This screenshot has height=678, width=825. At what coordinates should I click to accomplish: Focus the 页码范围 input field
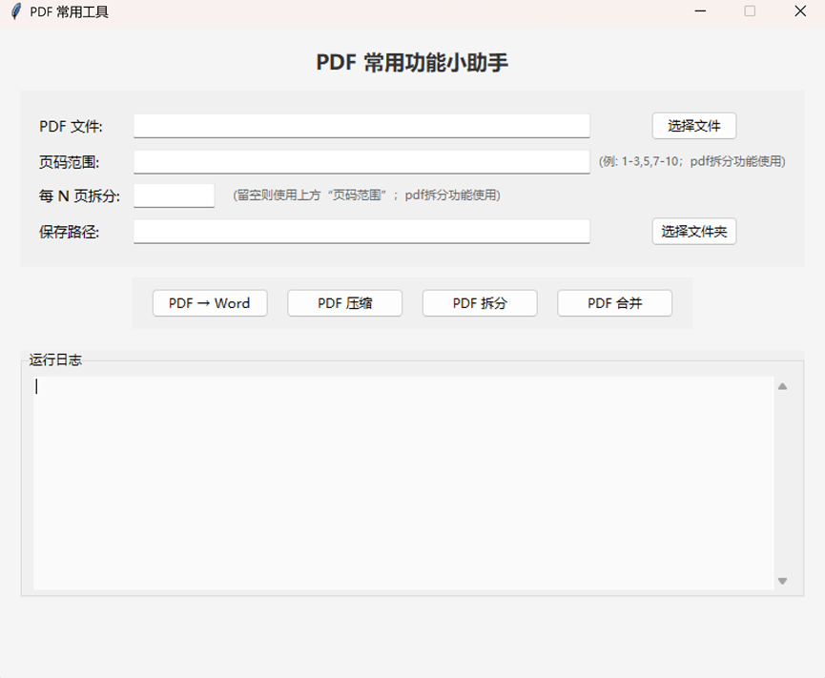(361, 161)
